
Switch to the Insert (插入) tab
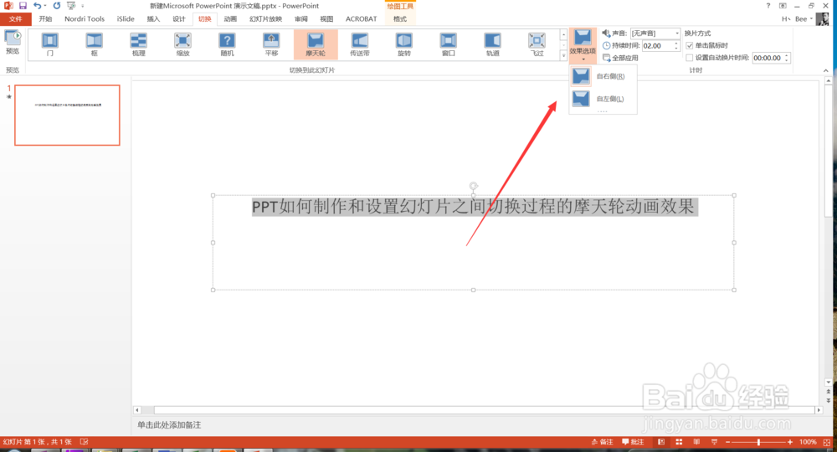click(153, 18)
